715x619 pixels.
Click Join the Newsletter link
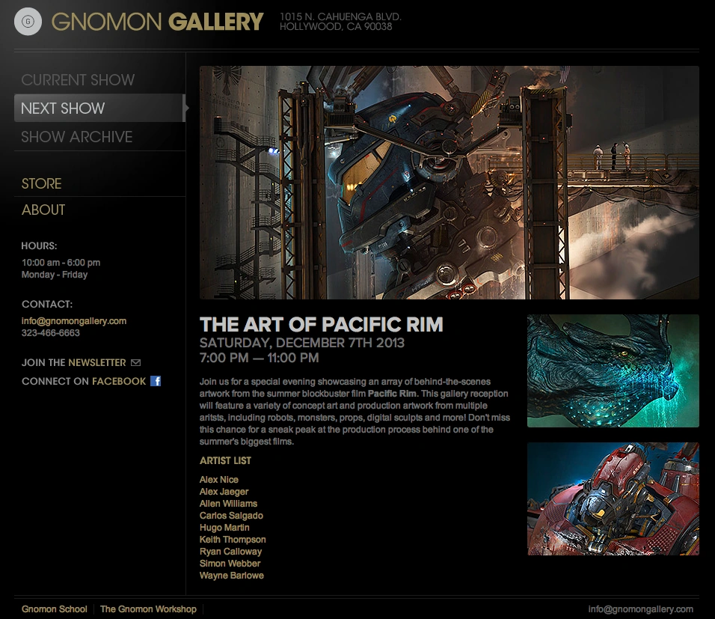click(74, 362)
